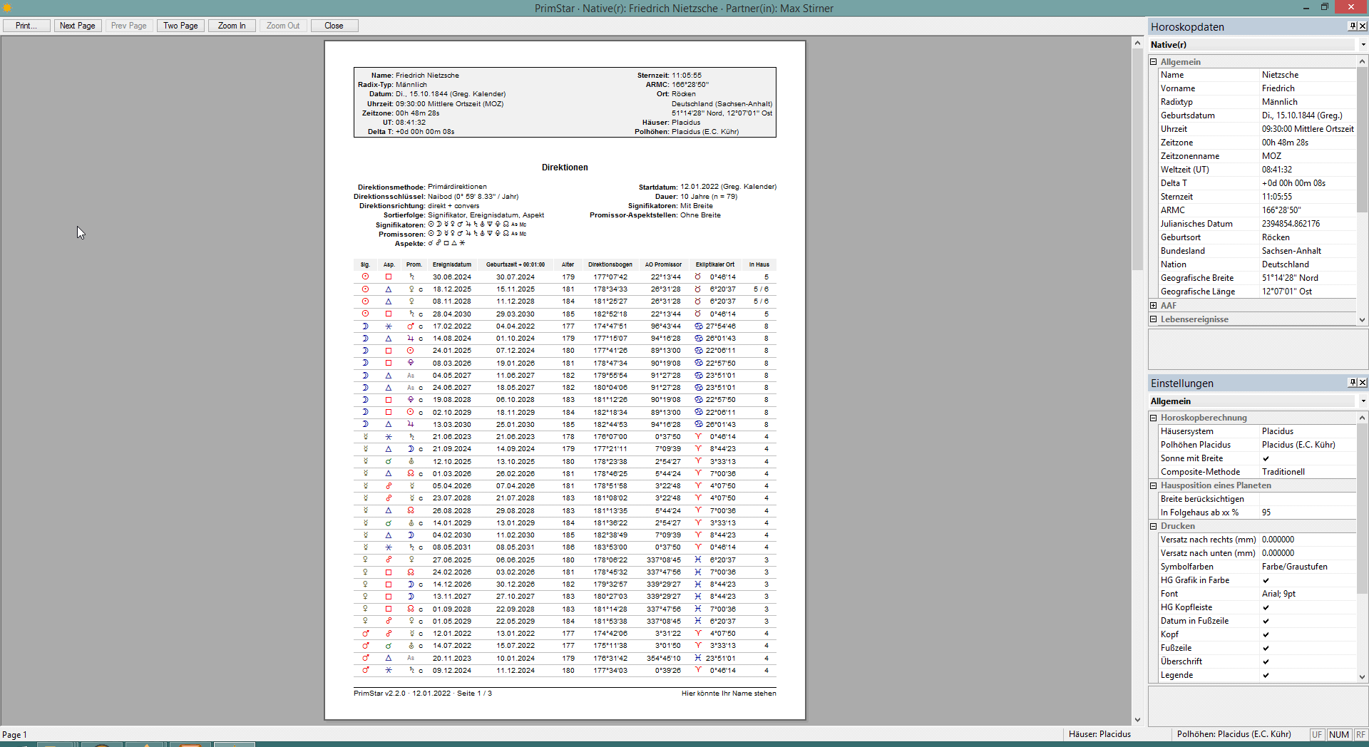Click the Geburtsdatum row in Horoskopdaten
The height and width of the screenshot is (747, 1369).
[1258, 115]
